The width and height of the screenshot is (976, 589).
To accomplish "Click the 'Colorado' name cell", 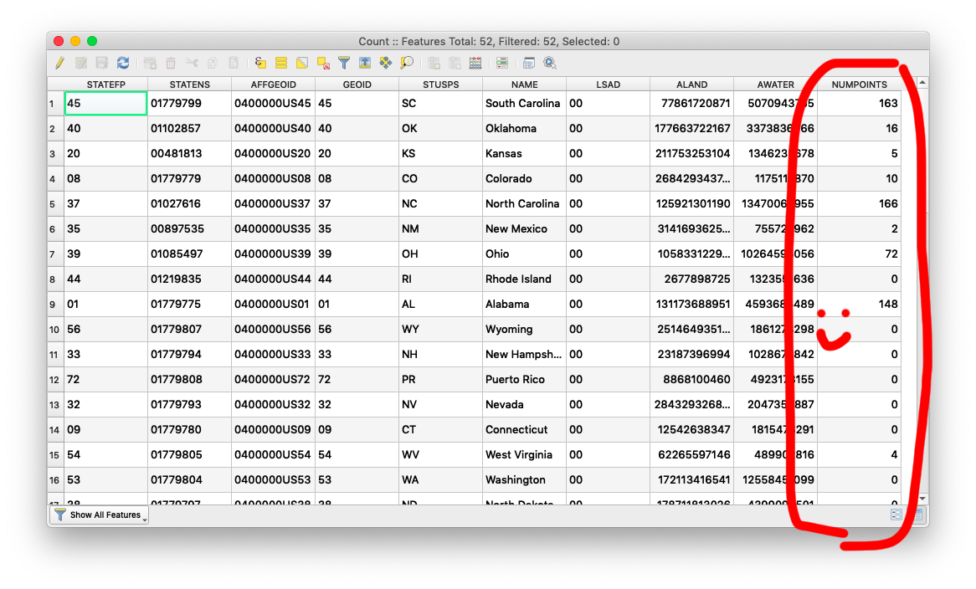I will [x=524, y=178].
